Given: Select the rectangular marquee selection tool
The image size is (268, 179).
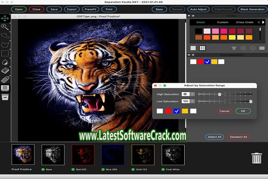Looking at the screenshot, I should [x=5, y=53].
